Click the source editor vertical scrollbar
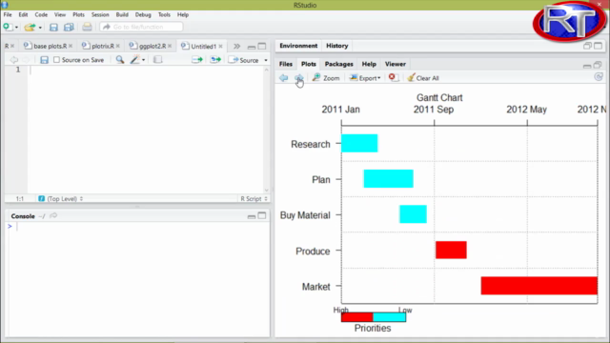Screen dimensions: 610x343 pos(267,130)
